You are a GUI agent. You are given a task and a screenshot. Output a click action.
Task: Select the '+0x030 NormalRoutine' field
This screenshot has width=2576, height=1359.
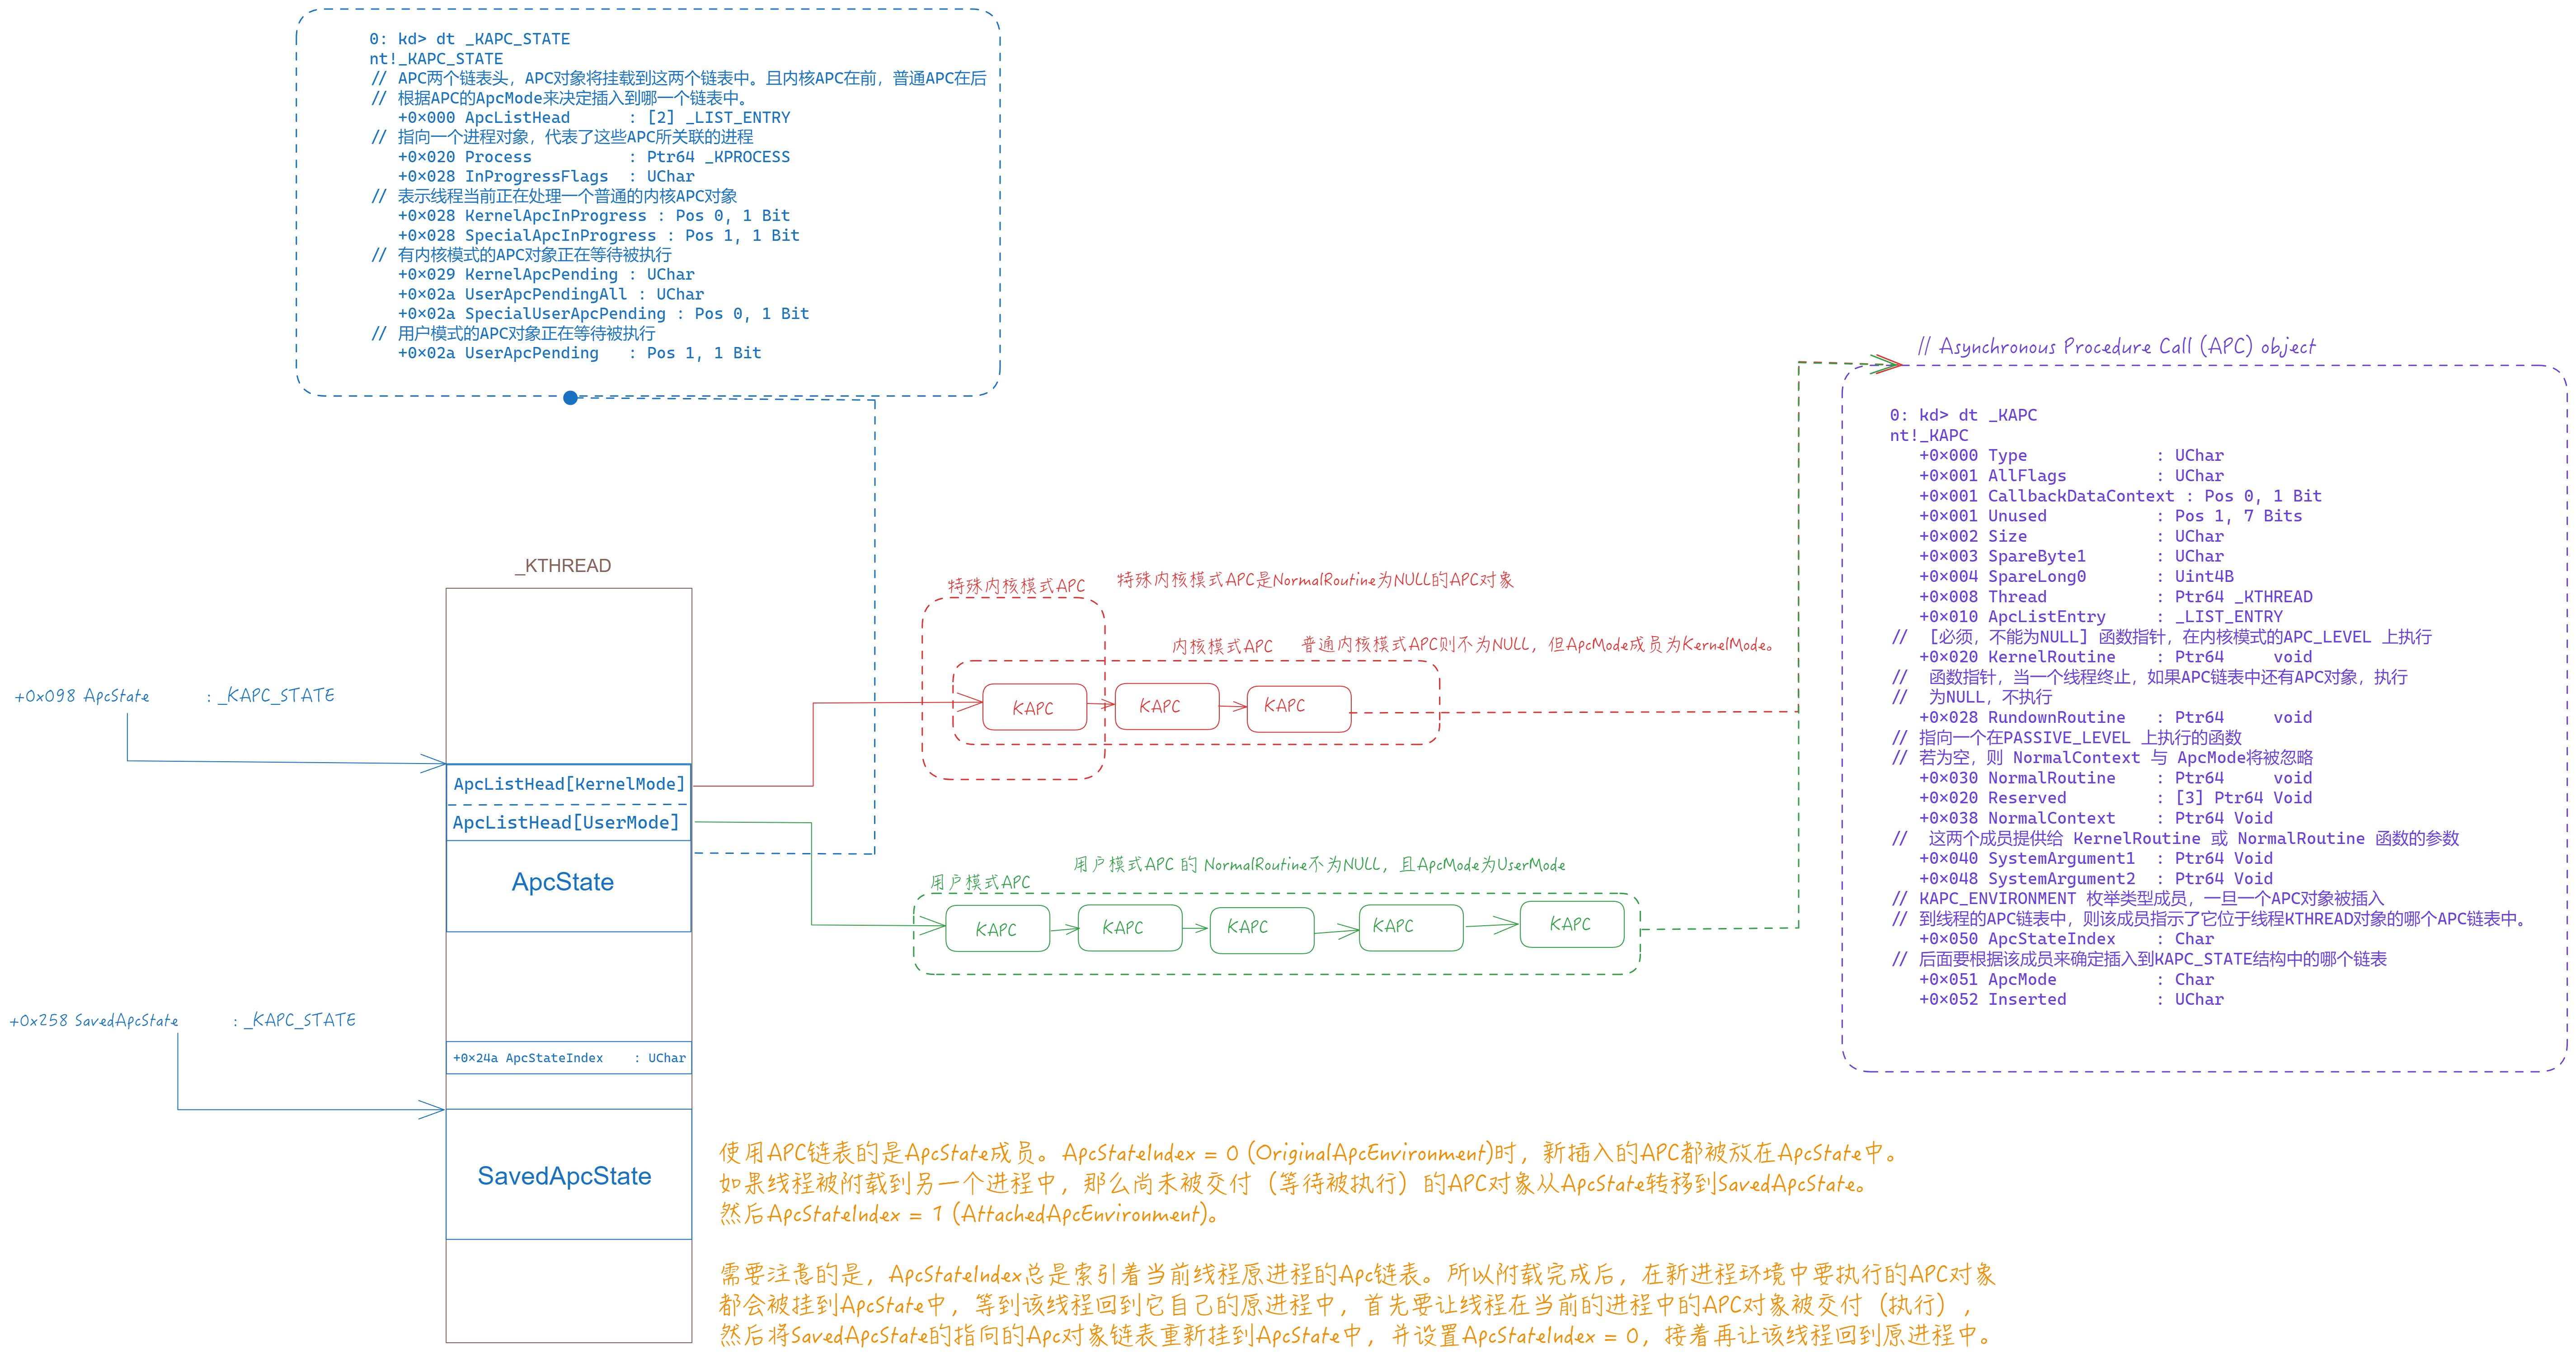pyautogui.click(x=2115, y=778)
